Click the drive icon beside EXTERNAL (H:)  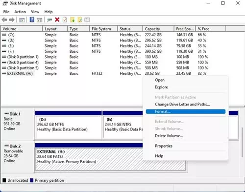4,73
